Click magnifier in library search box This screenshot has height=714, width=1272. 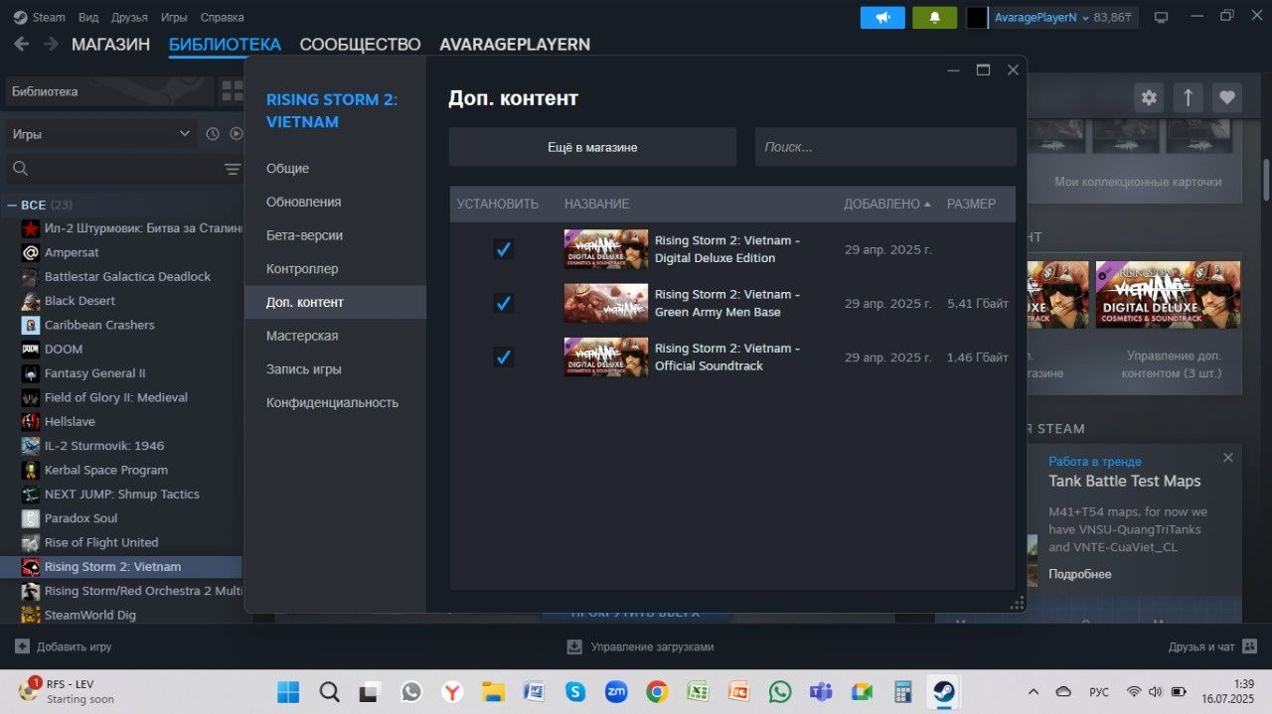click(x=21, y=169)
